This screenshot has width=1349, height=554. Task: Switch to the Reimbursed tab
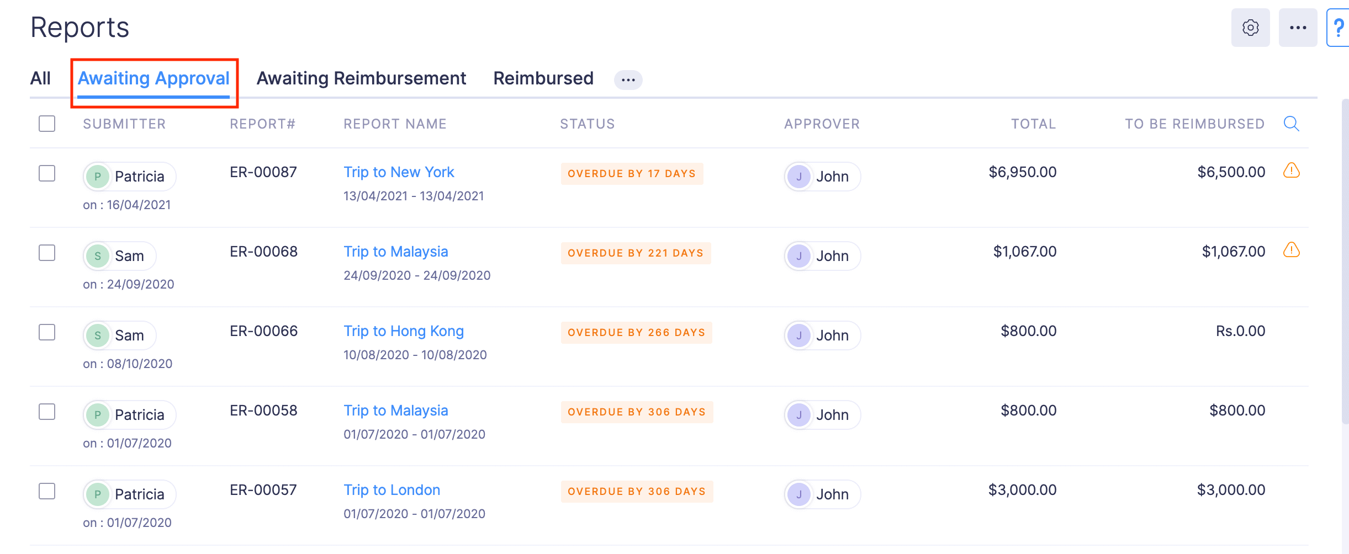click(543, 78)
